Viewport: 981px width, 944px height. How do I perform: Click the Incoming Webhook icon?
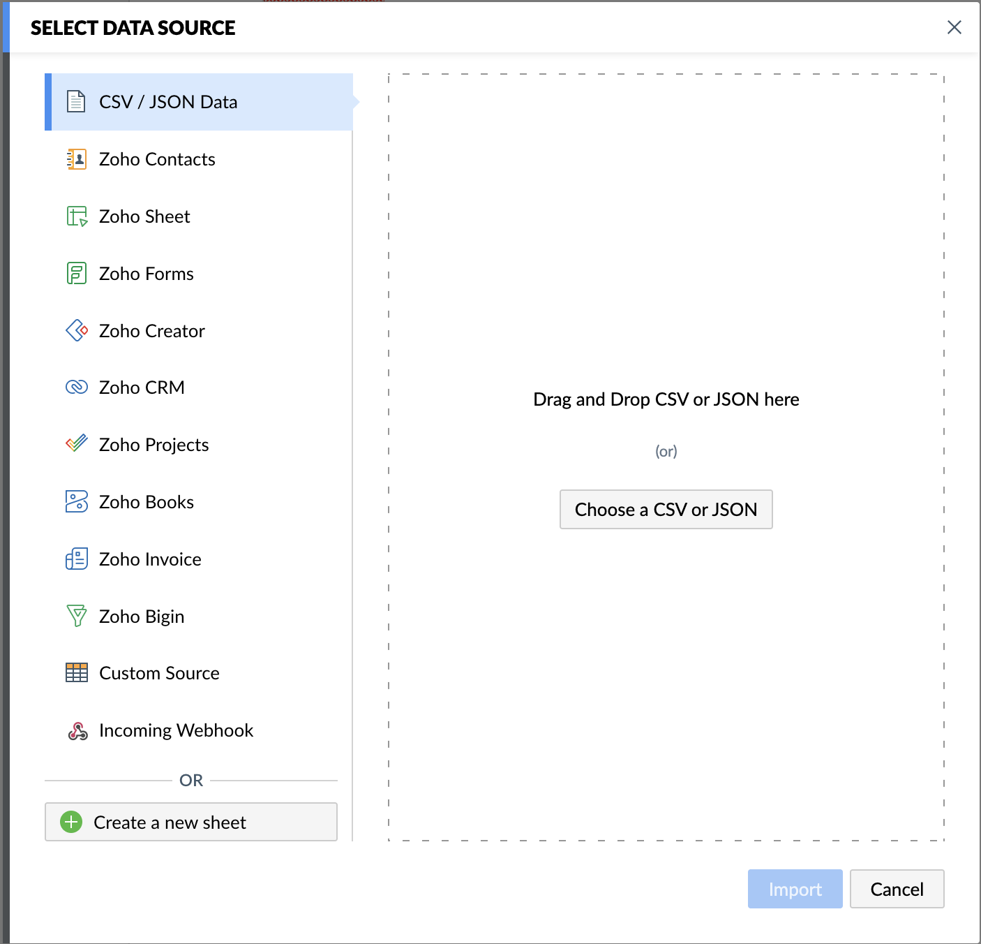click(x=77, y=731)
